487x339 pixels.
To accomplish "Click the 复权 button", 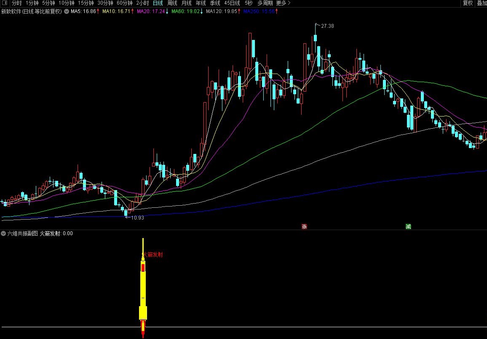I will click(468, 3).
